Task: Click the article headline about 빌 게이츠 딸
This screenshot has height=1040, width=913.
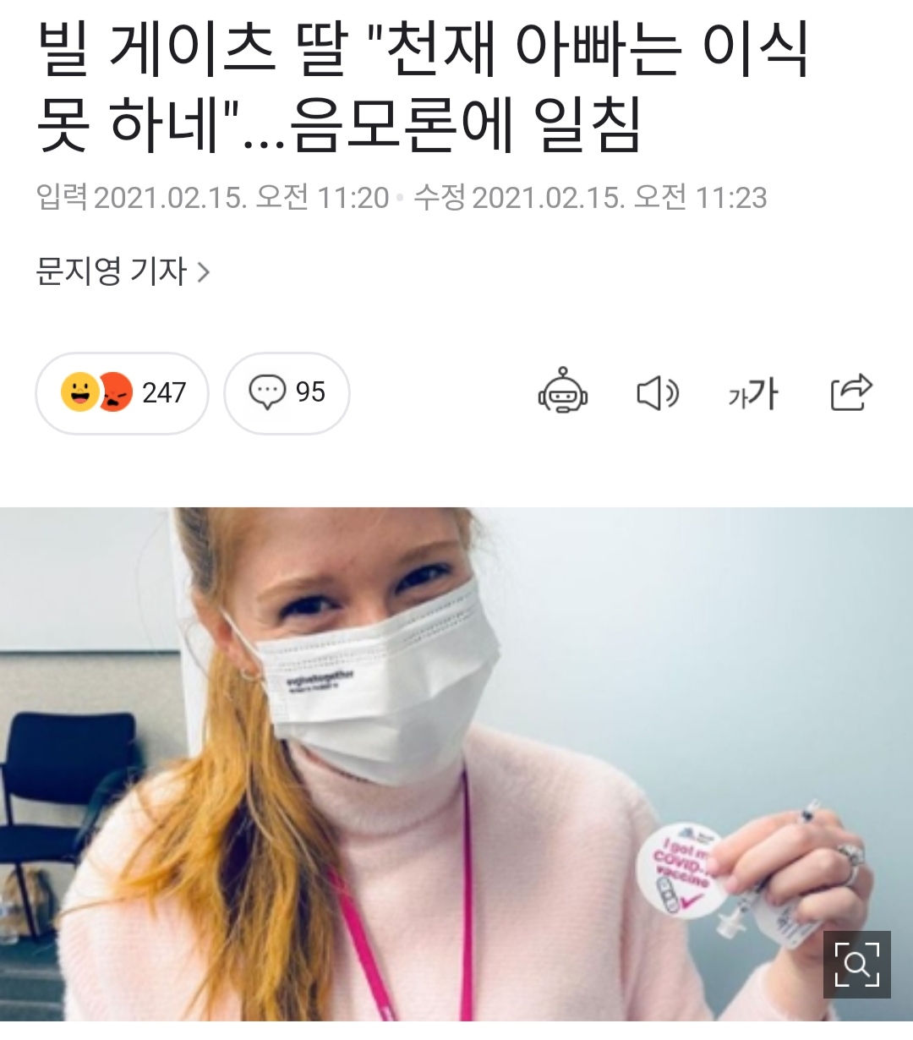Action: (423, 87)
